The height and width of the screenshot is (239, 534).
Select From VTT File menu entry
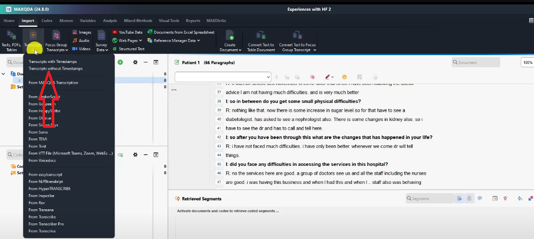tap(70, 154)
